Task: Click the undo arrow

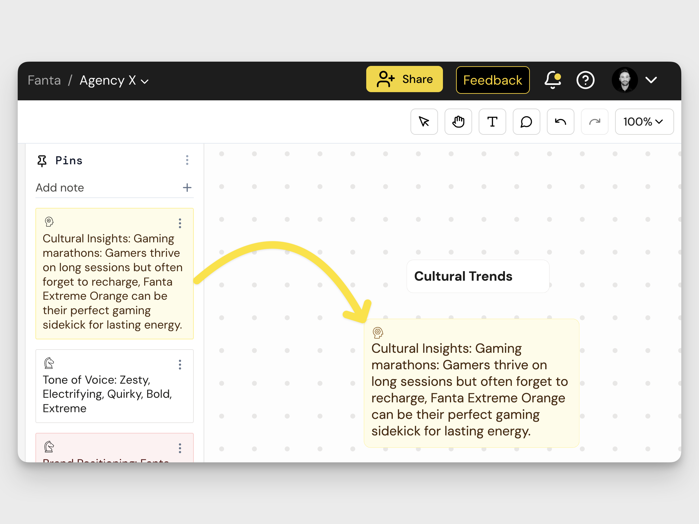Action: click(x=560, y=122)
